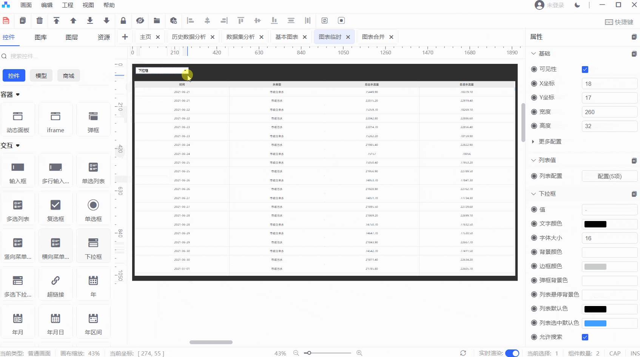The height and width of the screenshot is (357, 640).
Task: Click the 配置(5项) list config button
Action: click(x=609, y=176)
